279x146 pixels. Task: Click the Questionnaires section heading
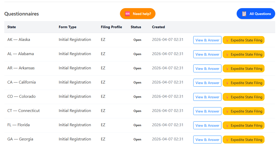[x=22, y=14]
